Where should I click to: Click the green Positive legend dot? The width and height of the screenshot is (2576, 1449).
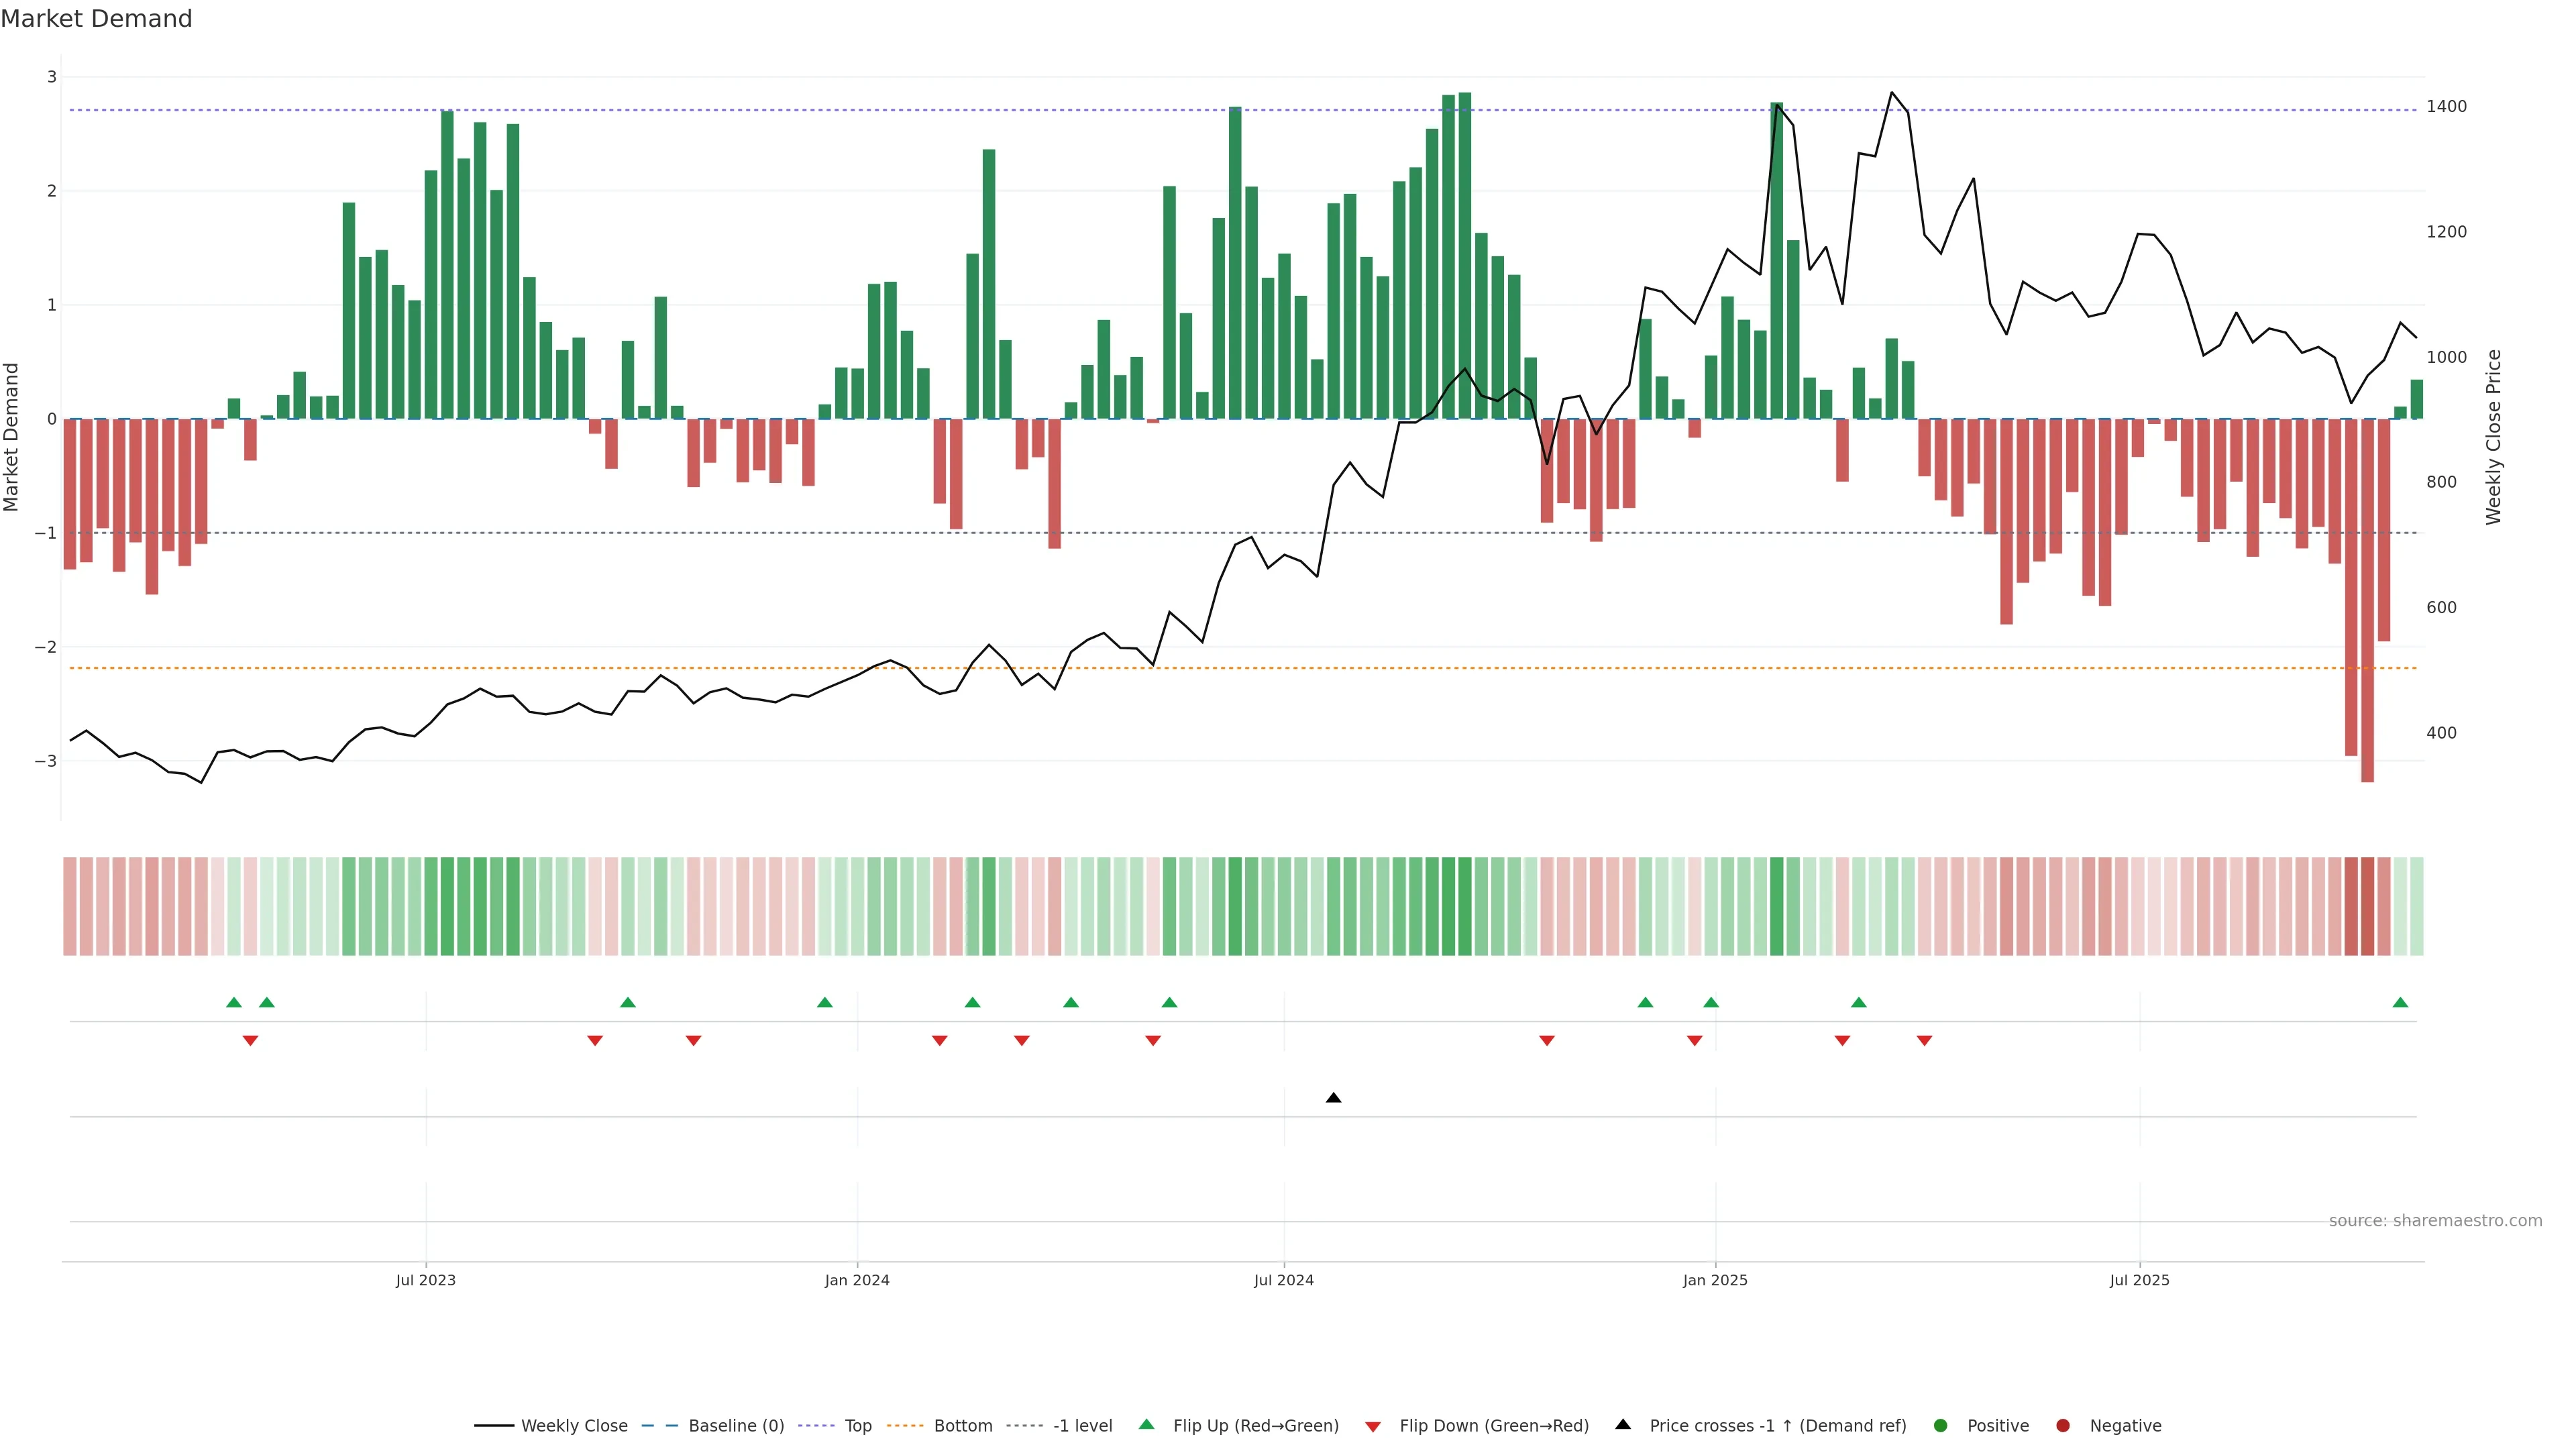[1941, 1426]
